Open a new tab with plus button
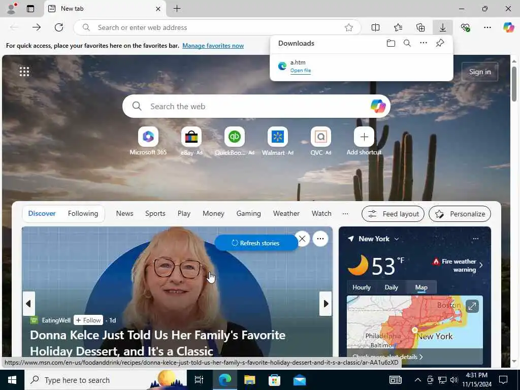The image size is (520, 390). 177,9
